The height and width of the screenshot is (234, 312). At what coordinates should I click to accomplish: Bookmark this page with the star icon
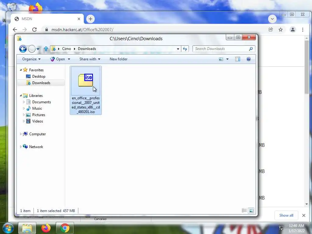[281, 30]
